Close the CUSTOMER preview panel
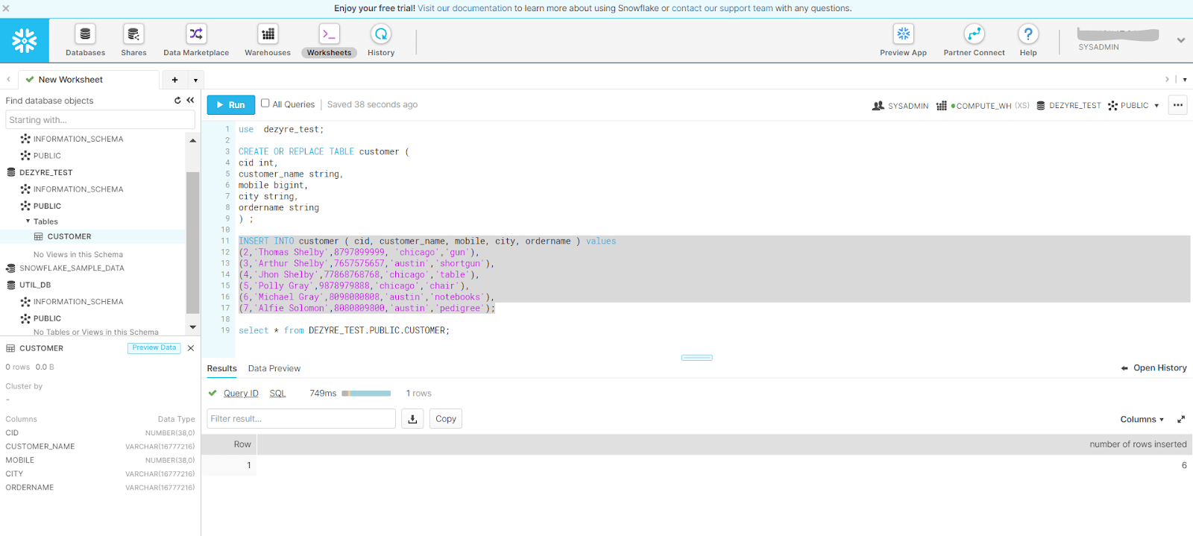Screen dimensions: 1193x536 (191, 348)
